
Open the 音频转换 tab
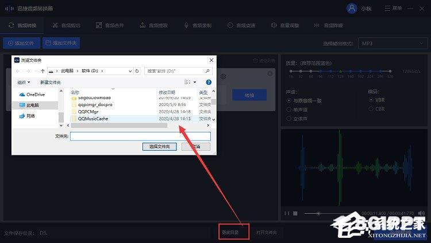[x=22, y=26]
